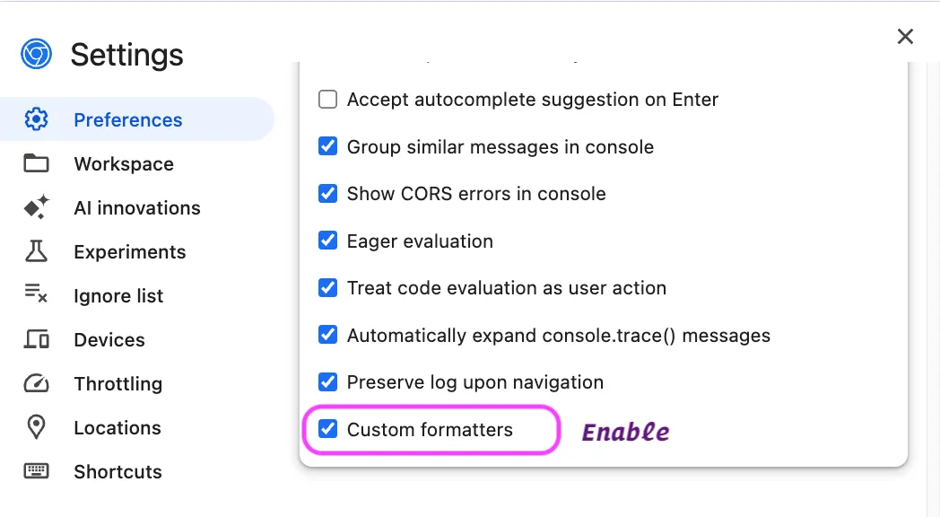Uncheck Custom formatters

tap(327, 429)
